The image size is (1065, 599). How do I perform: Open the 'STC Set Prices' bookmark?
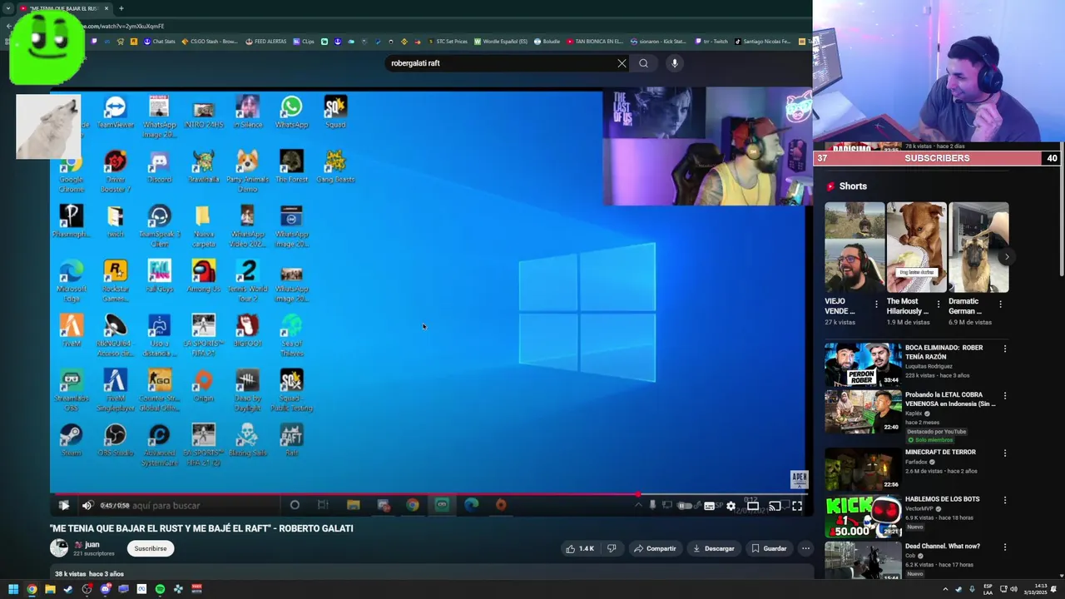tap(448, 42)
